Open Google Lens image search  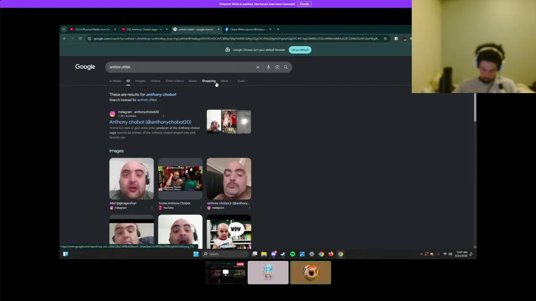pos(277,67)
